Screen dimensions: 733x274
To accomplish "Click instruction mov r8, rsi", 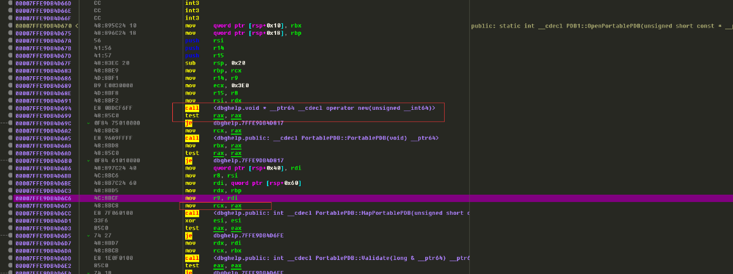I will [x=211, y=176].
